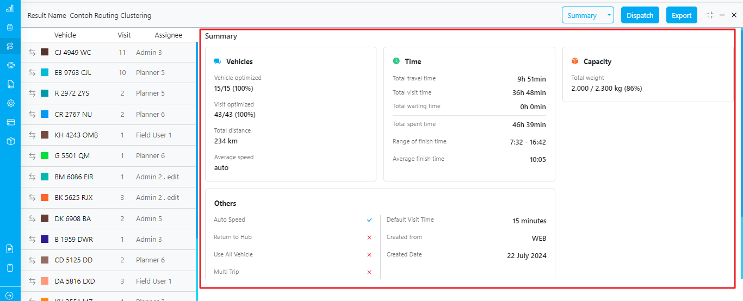Click the Export button
Image resolution: width=743 pixels, height=301 pixels.
click(x=681, y=15)
